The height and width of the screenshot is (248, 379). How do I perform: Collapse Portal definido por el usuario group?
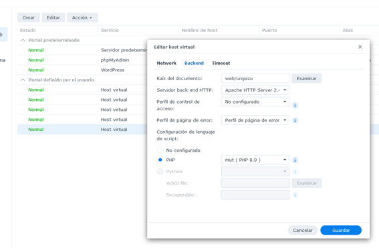pos(23,80)
